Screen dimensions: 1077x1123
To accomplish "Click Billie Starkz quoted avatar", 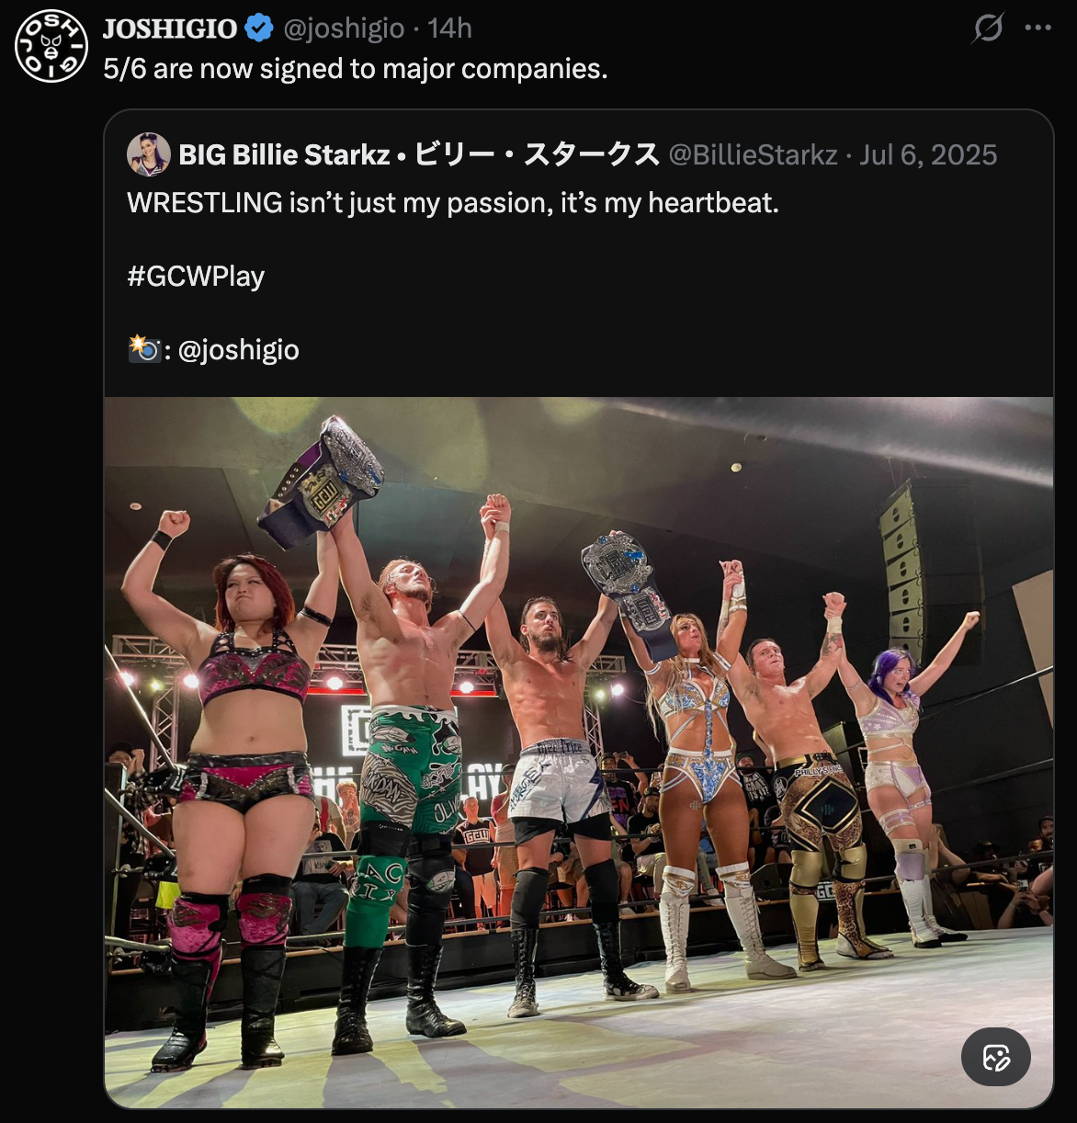I will 149,154.
